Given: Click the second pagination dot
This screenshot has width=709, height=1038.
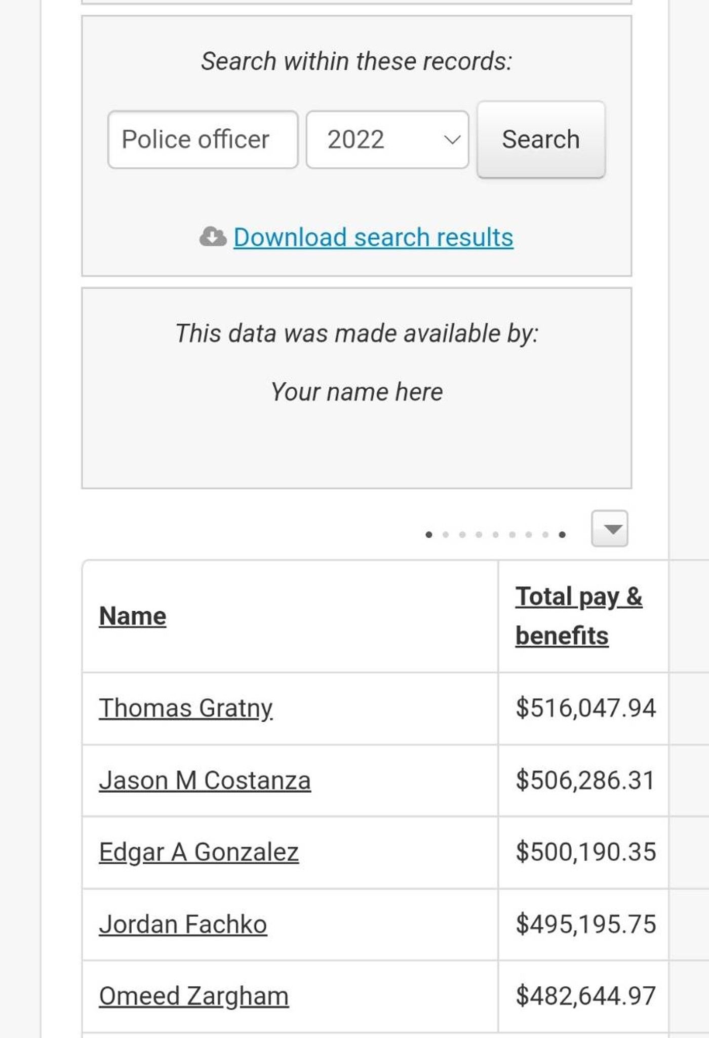Looking at the screenshot, I should (x=446, y=535).
